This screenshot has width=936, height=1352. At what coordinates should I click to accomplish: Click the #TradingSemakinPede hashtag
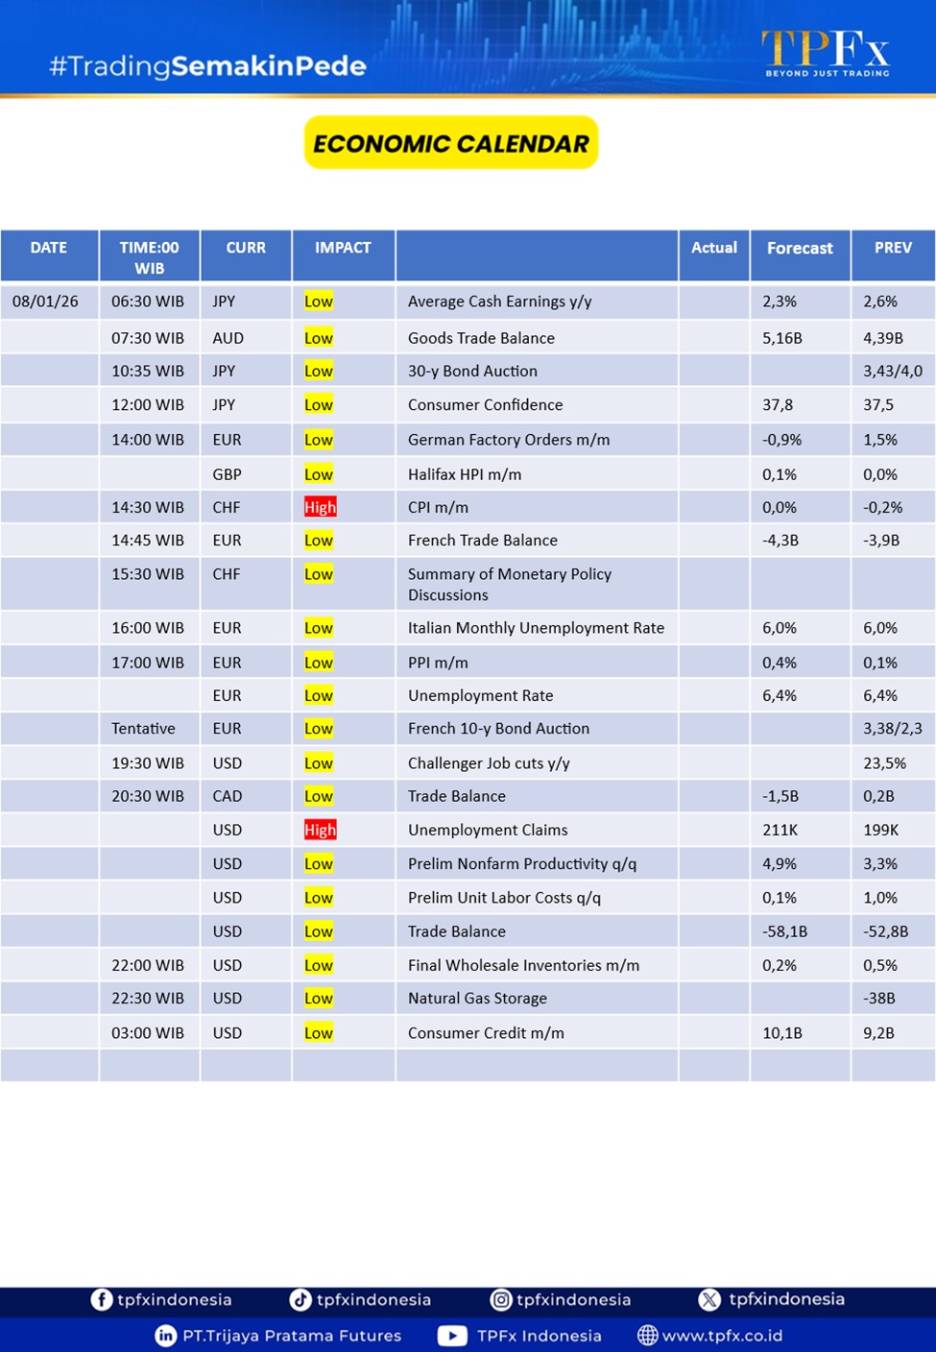coord(207,65)
